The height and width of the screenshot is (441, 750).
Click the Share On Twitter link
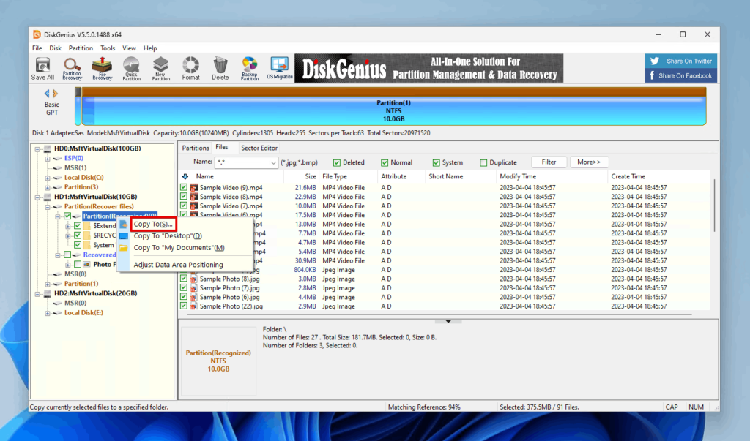680,61
